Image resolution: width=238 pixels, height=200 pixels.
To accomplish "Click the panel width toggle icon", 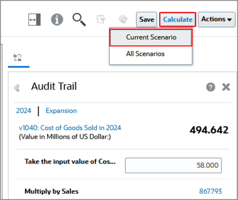I will 34,20.
